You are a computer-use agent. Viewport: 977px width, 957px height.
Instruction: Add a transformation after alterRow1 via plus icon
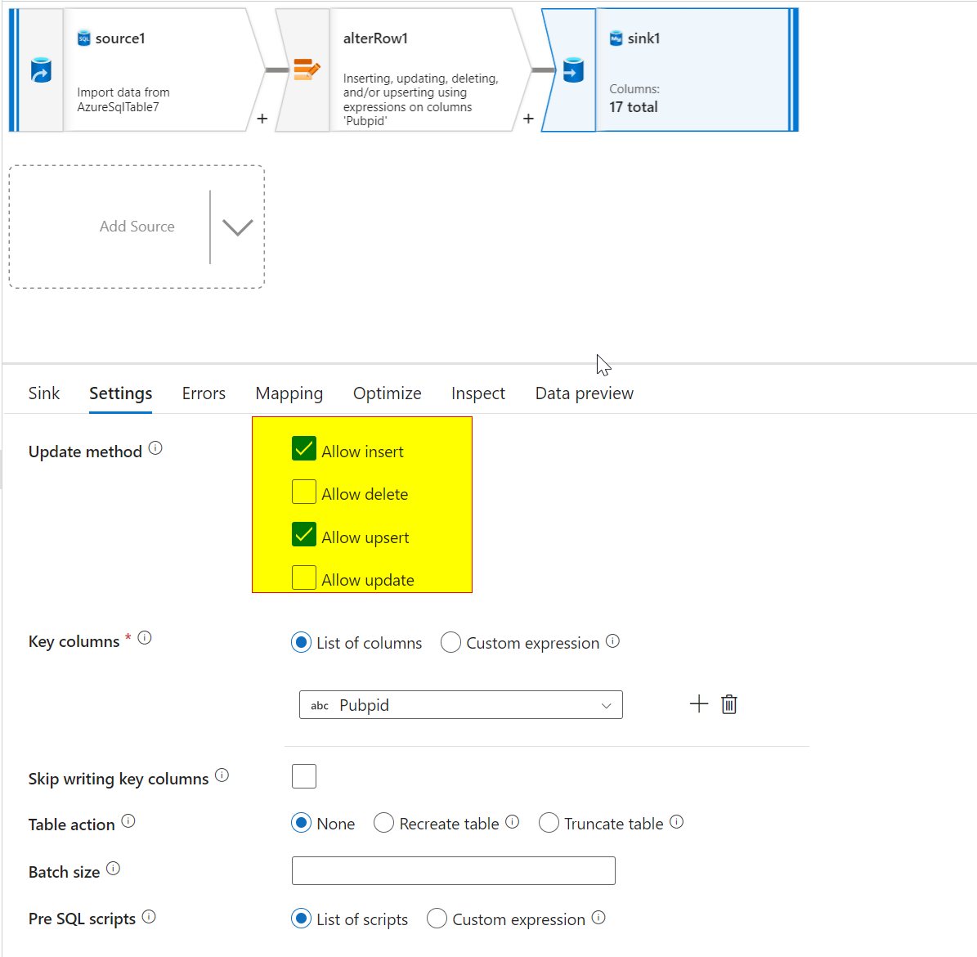(528, 119)
